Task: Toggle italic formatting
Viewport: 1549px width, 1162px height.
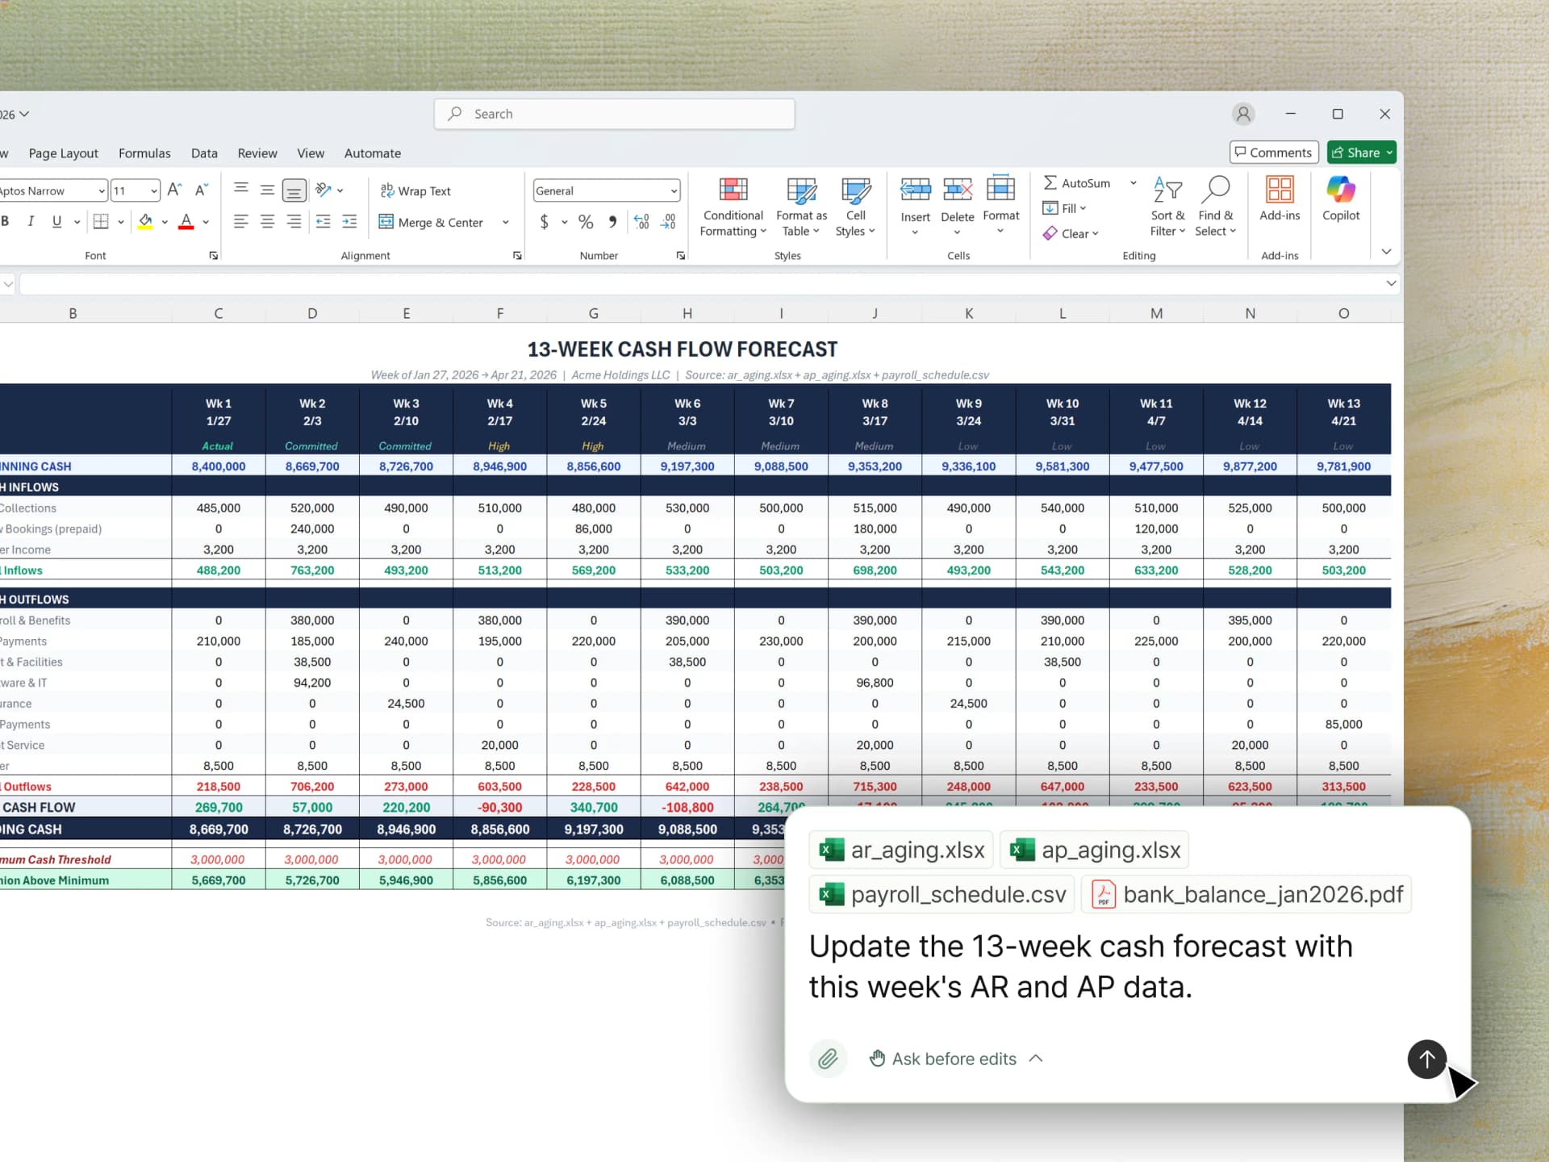Action: (31, 221)
